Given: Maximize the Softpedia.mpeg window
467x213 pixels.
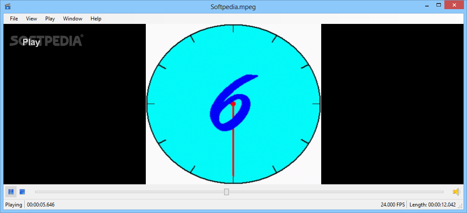Looking at the screenshot, I should pyautogui.click(x=438, y=5).
